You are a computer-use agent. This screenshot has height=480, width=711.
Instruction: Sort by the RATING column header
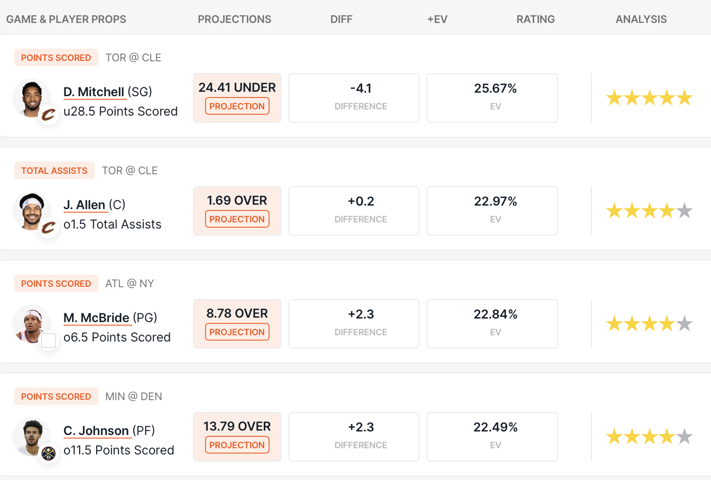(535, 19)
